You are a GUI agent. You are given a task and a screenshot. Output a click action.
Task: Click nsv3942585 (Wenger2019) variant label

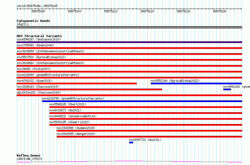click(76, 134)
